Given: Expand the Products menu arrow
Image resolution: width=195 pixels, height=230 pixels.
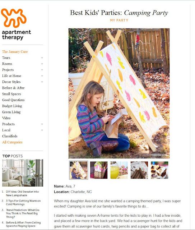Looking at the screenshot, I should pyautogui.click(x=42, y=124).
